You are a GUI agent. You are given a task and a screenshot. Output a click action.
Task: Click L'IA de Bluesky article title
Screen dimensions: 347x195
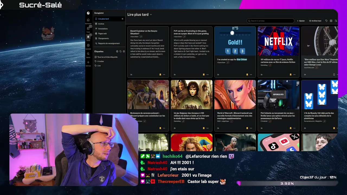[x=319, y=116]
